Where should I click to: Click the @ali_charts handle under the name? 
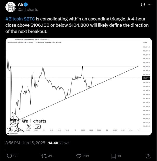coord(28,10)
